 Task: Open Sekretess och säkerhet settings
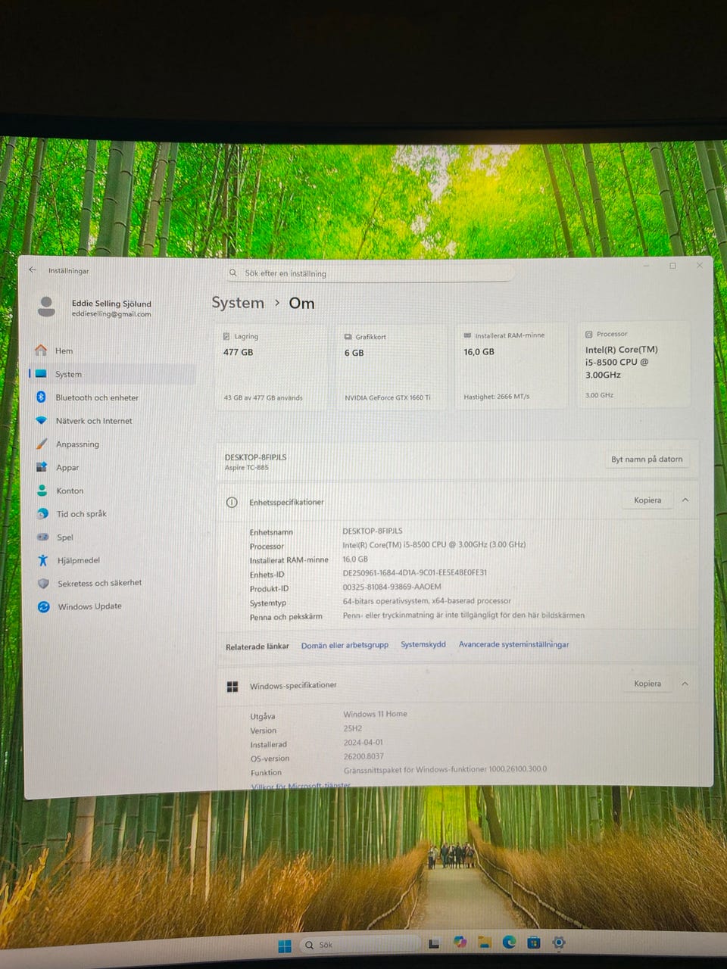pyautogui.click(x=99, y=583)
